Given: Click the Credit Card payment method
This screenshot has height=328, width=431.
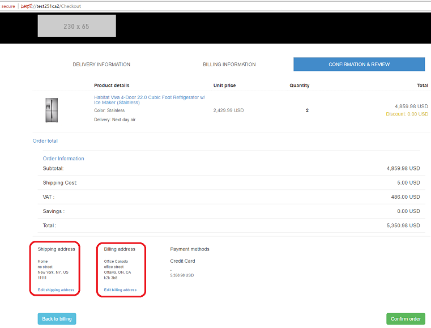Looking at the screenshot, I should pyautogui.click(x=182, y=261).
